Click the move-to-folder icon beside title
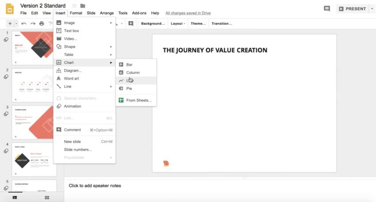This screenshot has width=376, height=202. [x=83, y=6]
